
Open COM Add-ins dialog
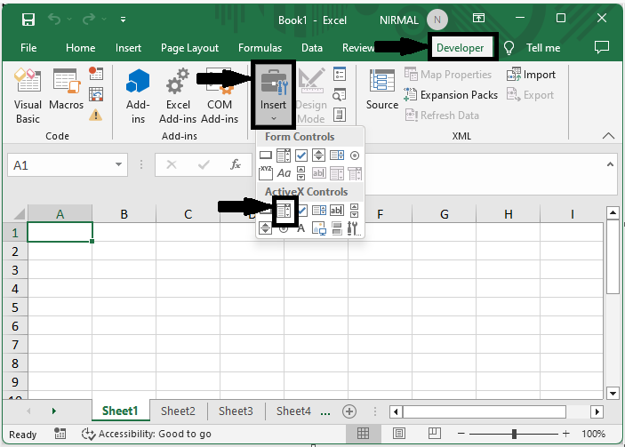coord(220,96)
